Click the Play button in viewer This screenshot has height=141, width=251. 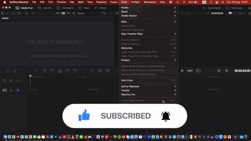tap(182, 70)
